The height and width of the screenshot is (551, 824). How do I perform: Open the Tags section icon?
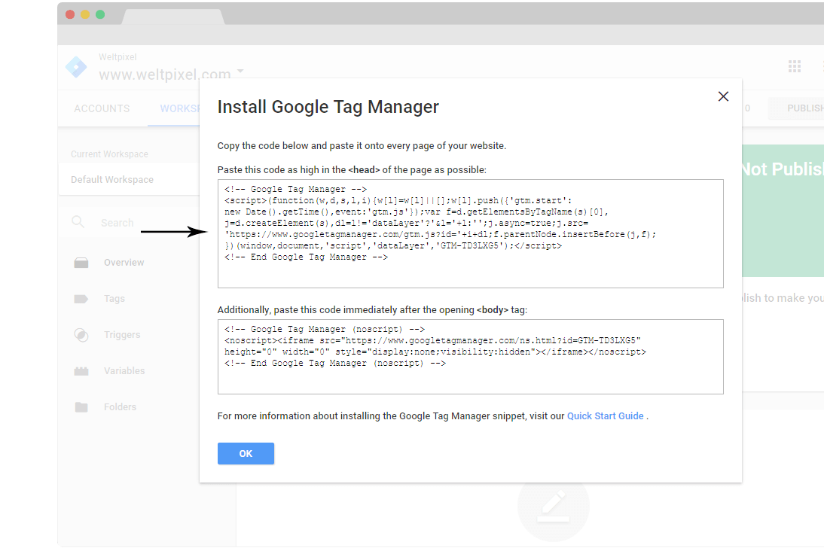(x=81, y=298)
